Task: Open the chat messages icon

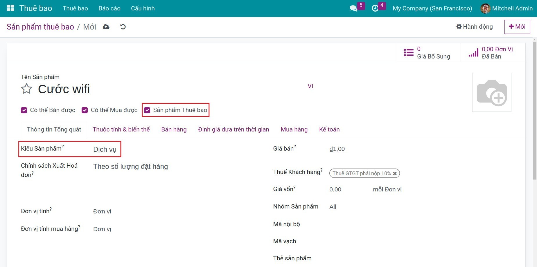Action: 353,8
